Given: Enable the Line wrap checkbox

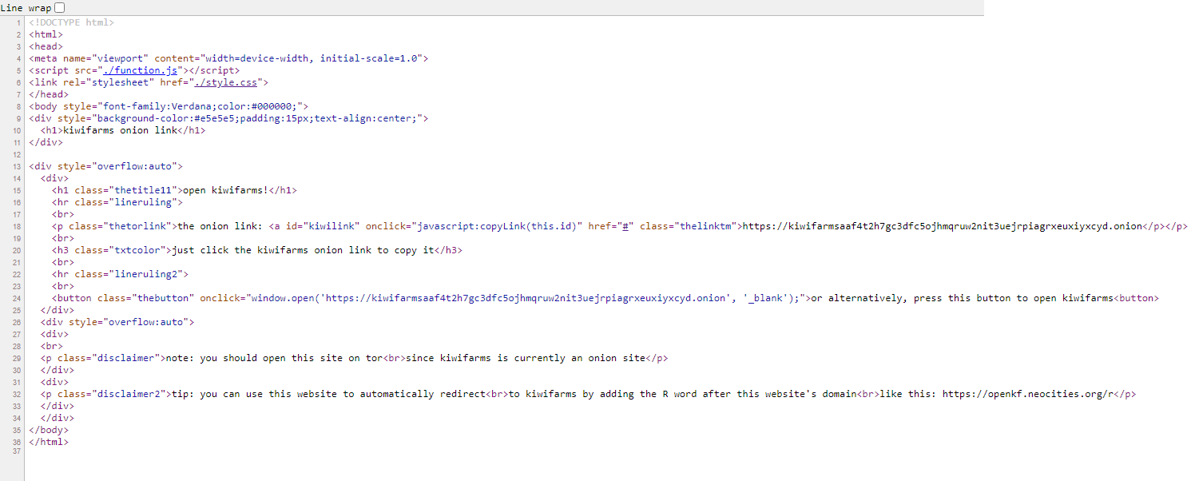Looking at the screenshot, I should [60, 8].
